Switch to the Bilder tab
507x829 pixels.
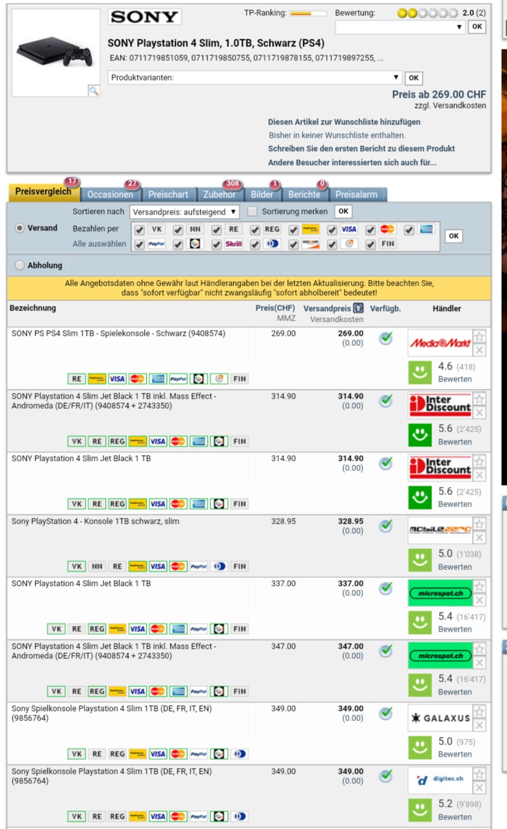261,194
